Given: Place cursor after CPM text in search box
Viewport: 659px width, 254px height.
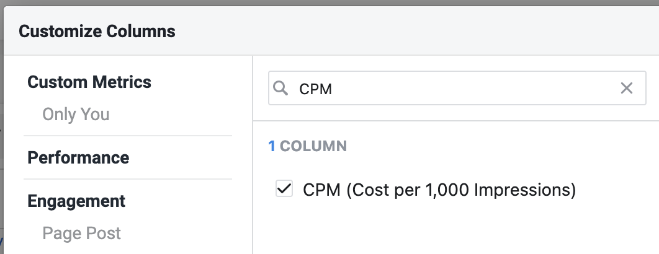Looking at the screenshot, I should click(334, 89).
